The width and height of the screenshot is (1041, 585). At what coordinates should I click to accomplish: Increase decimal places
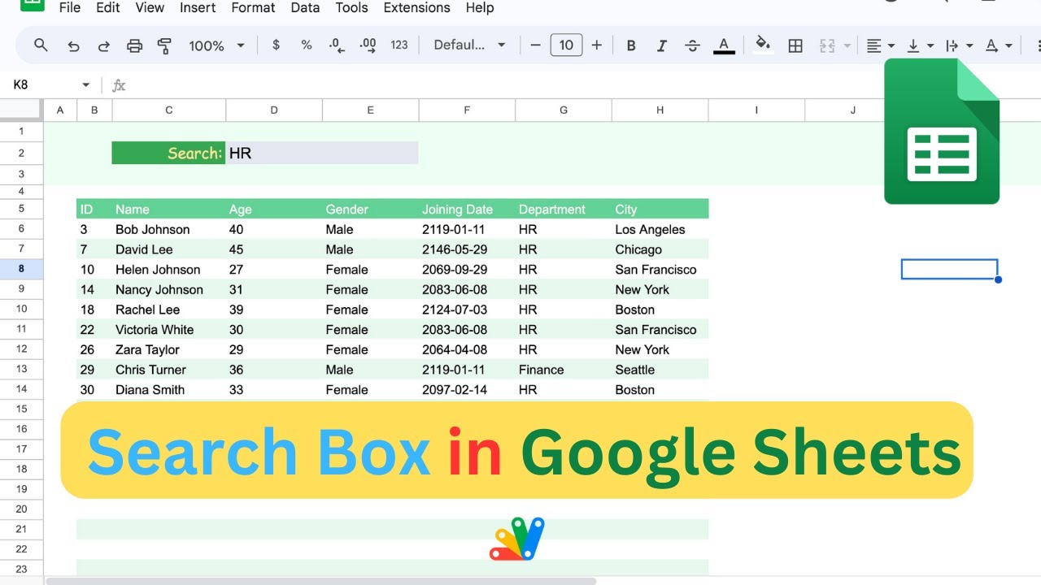[368, 45]
